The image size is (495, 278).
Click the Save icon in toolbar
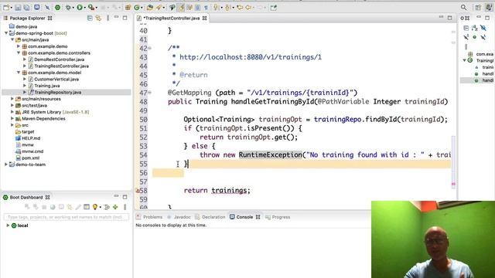(18, 7)
